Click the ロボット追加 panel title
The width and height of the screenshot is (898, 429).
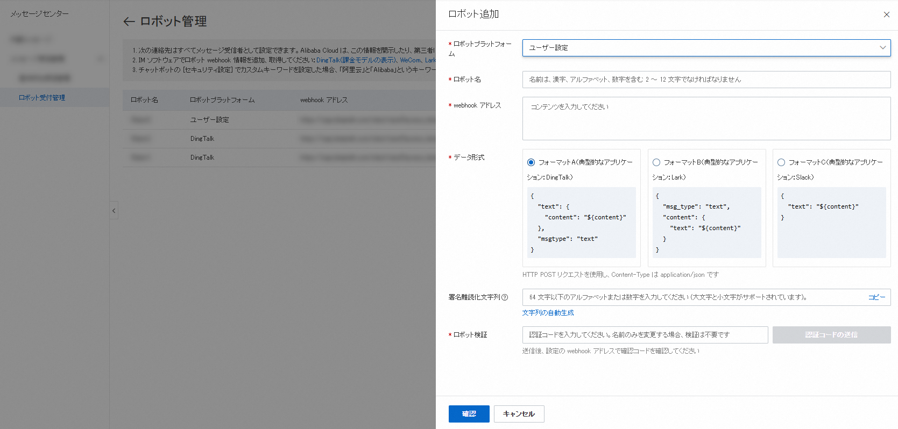[473, 15]
